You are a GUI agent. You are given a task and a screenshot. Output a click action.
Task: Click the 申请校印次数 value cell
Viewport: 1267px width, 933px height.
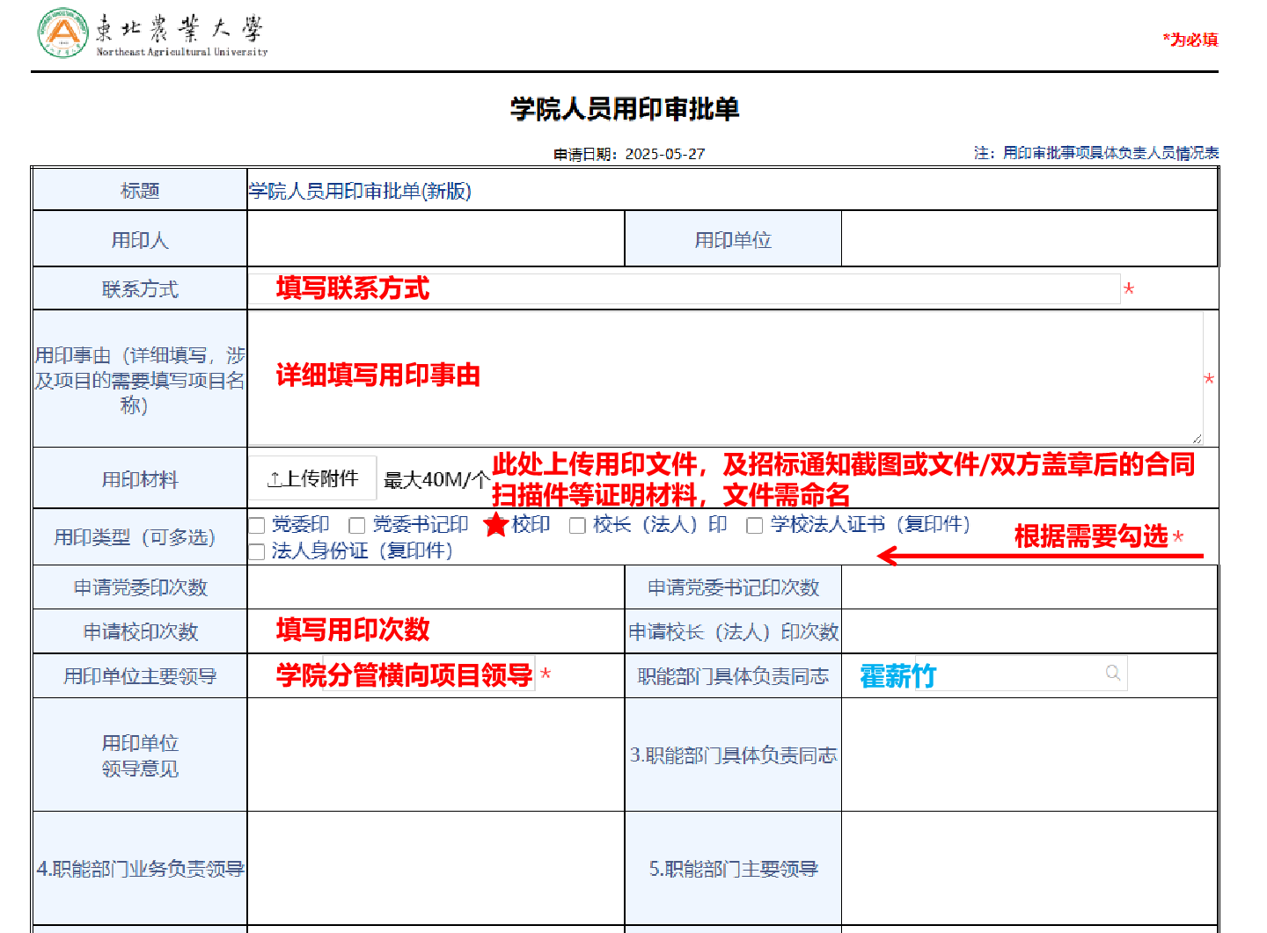(436, 631)
